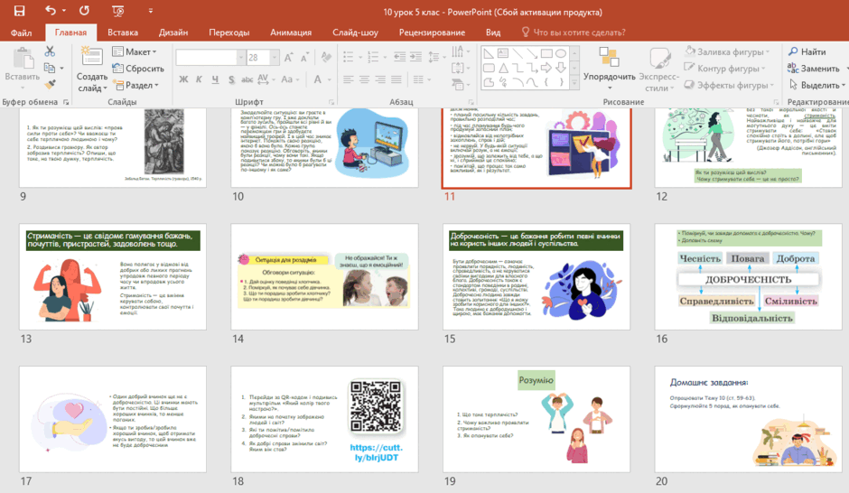Clear all formatting icon in the font group
The height and width of the screenshot is (493, 849).
click(326, 57)
